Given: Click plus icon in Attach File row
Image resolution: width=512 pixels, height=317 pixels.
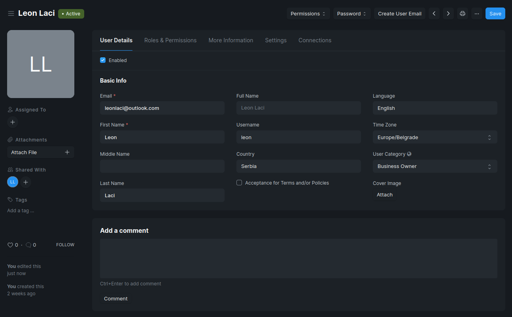Looking at the screenshot, I should tap(67, 152).
